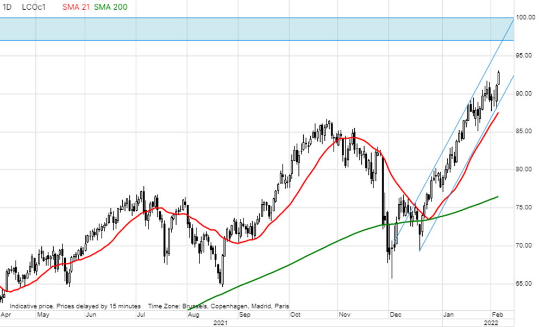
Task: Click the 95.00 price axis label
Action: pyautogui.click(x=524, y=55)
